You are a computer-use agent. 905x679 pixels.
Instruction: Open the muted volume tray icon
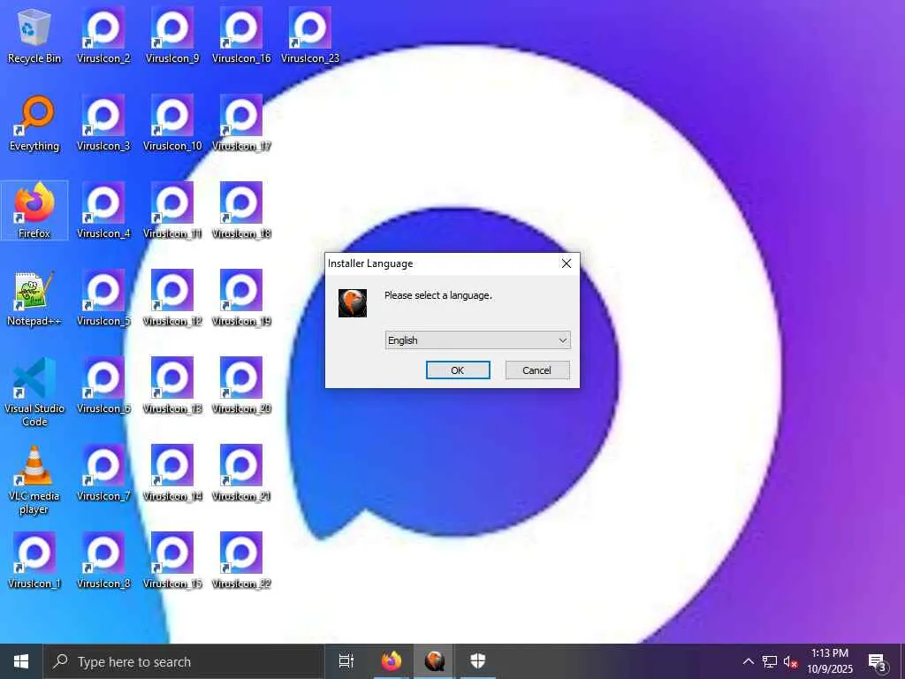pos(791,661)
